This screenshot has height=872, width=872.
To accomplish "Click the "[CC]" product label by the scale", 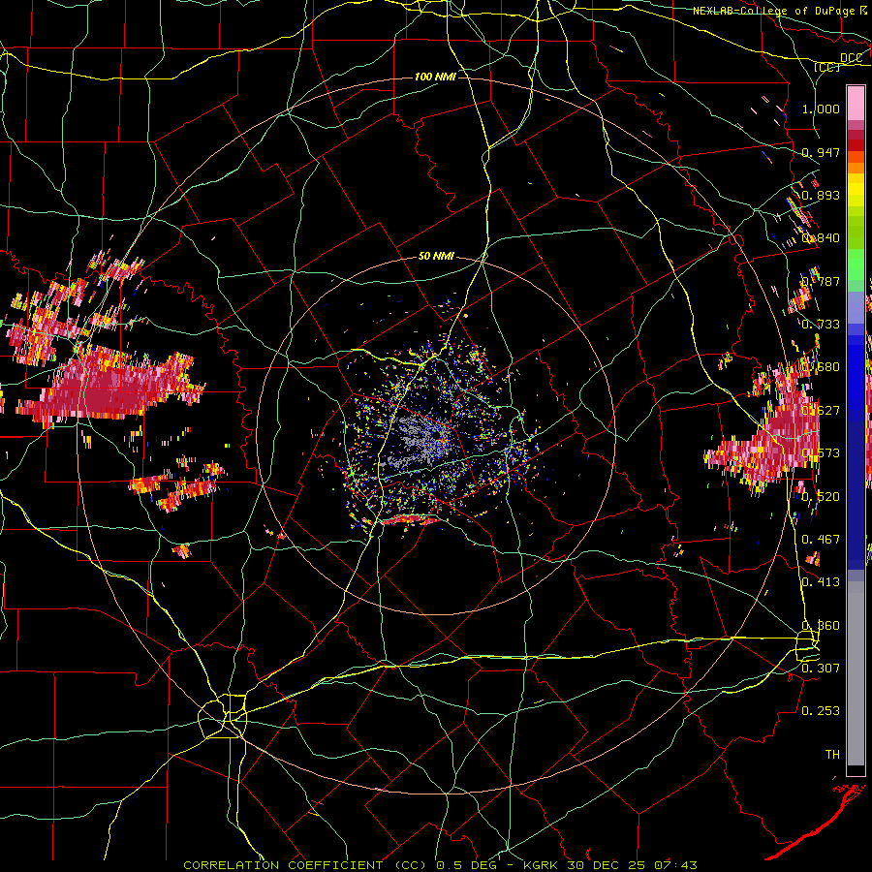I will [827, 67].
